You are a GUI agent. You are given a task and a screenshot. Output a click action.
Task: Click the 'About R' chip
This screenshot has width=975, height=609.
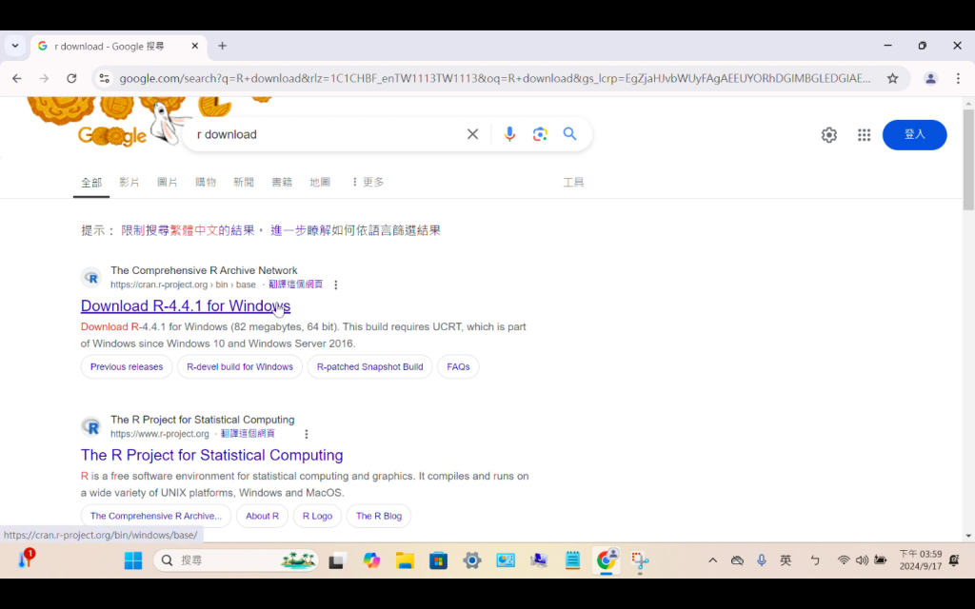click(262, 516)
